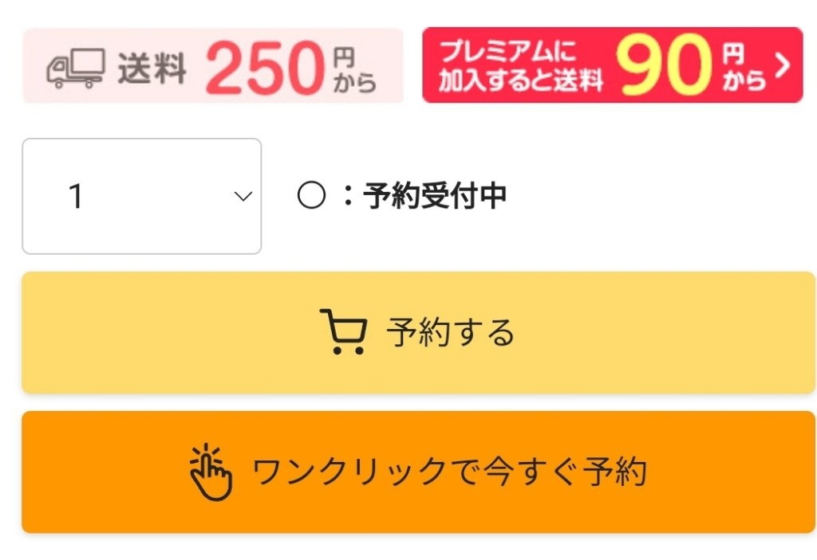Click 予約する label text inside yellow button

[450, 332]
